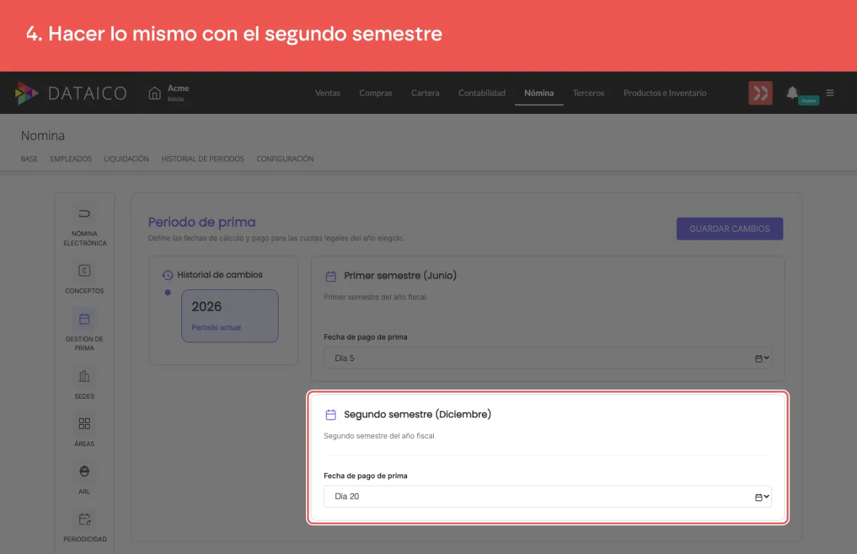This screenshot has width=857, height=554.
Task: Select the 2026 Periodo actual card
Action: (x=230, y=316)
